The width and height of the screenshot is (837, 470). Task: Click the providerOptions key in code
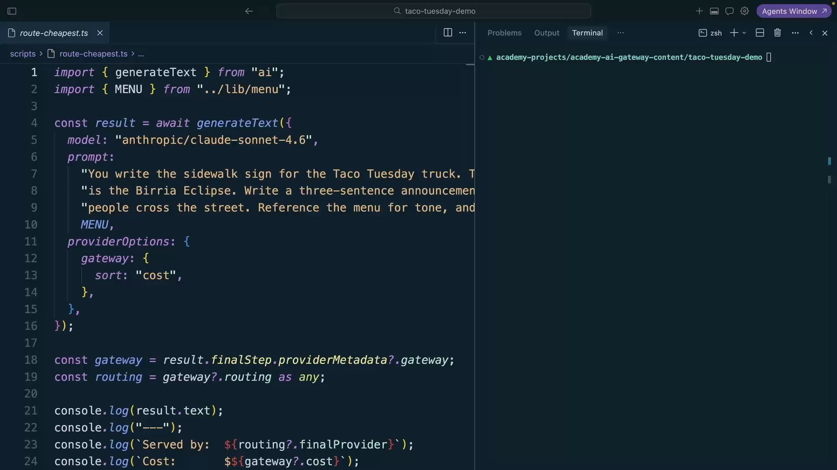pos(118,242)
